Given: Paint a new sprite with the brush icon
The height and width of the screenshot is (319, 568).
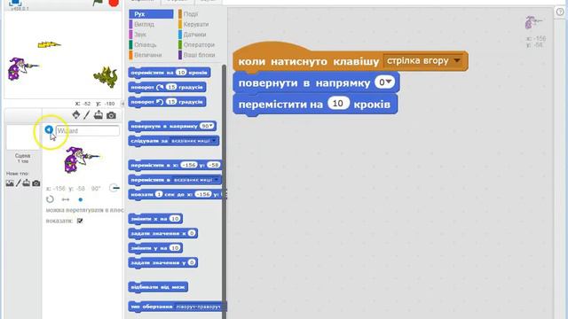Looking at the screenshot, I should (x=87, y=115).
